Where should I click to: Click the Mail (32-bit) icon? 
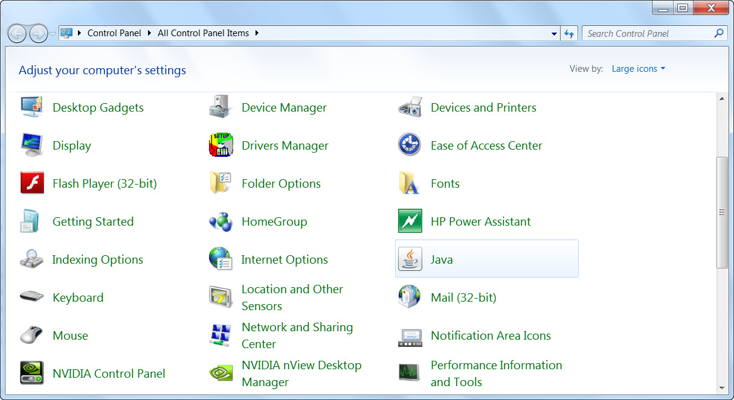point(410,297)
